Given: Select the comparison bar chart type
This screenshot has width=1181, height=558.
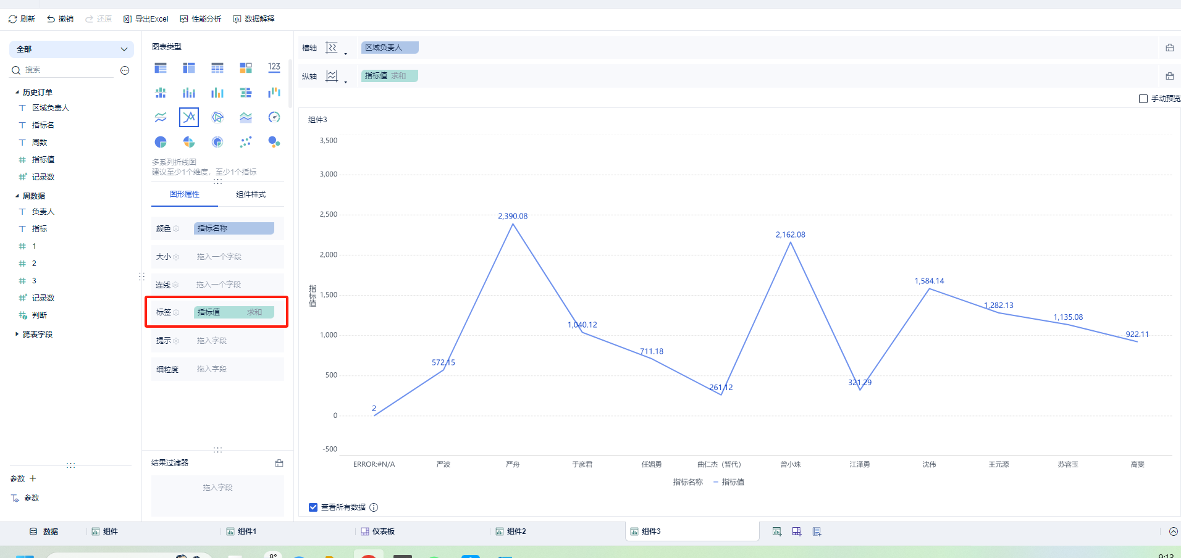Looking at the screenshot, I should 246,93.
